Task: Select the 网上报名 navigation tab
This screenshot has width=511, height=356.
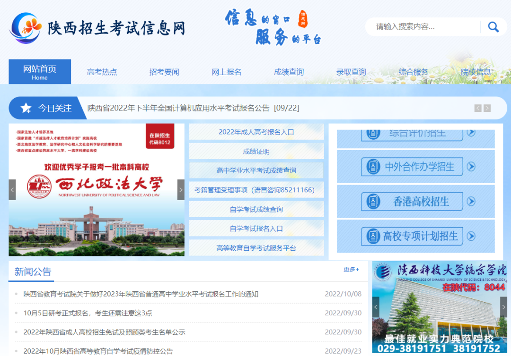Action: (226, 71)
